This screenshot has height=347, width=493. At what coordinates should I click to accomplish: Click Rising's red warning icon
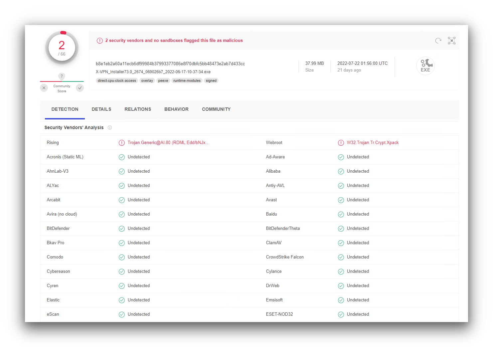pos(122,143)
